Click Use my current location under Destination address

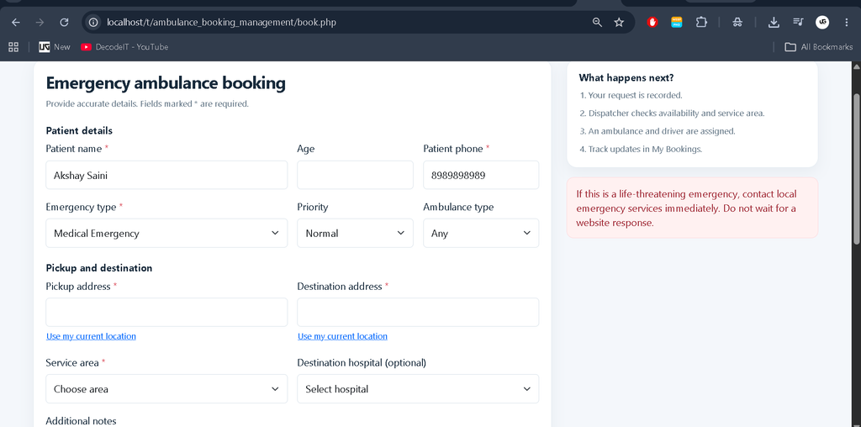click(343, 336)
